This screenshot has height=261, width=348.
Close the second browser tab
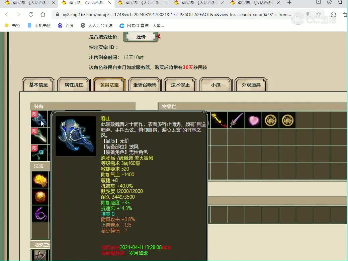pyautogui.click(x=110, y=3)
